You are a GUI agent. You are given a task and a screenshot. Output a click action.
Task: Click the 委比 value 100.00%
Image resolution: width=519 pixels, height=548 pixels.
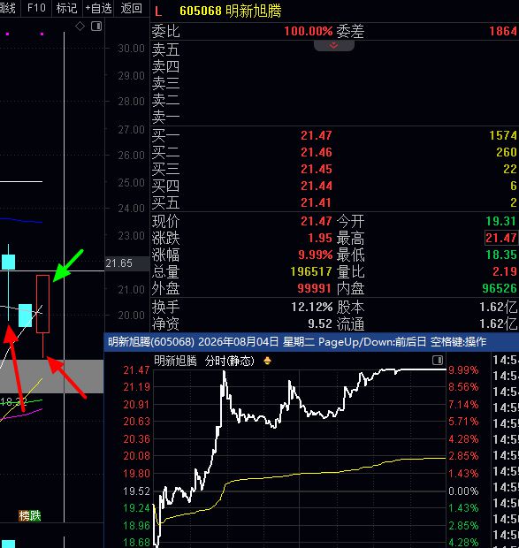pos(309,31)
